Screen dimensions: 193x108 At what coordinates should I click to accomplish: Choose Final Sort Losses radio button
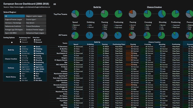(x=34, y=78)
